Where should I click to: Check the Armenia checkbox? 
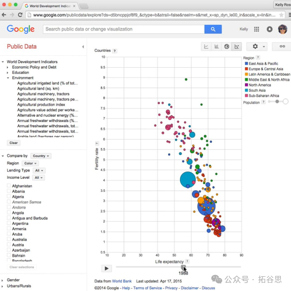[x=9, y=228]
